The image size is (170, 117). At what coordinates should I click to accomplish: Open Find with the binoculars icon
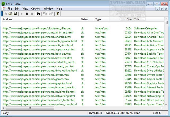coord(38,14)
